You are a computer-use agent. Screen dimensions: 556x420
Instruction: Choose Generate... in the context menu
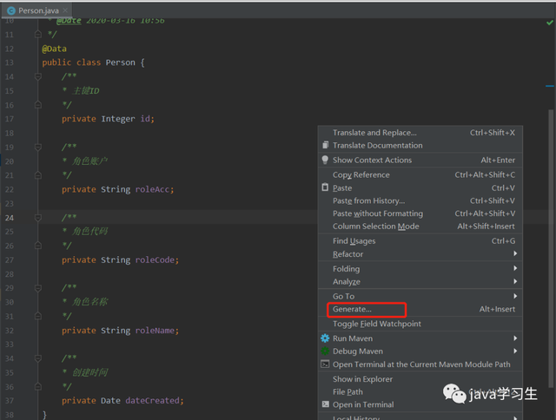(x=420, y=309)
